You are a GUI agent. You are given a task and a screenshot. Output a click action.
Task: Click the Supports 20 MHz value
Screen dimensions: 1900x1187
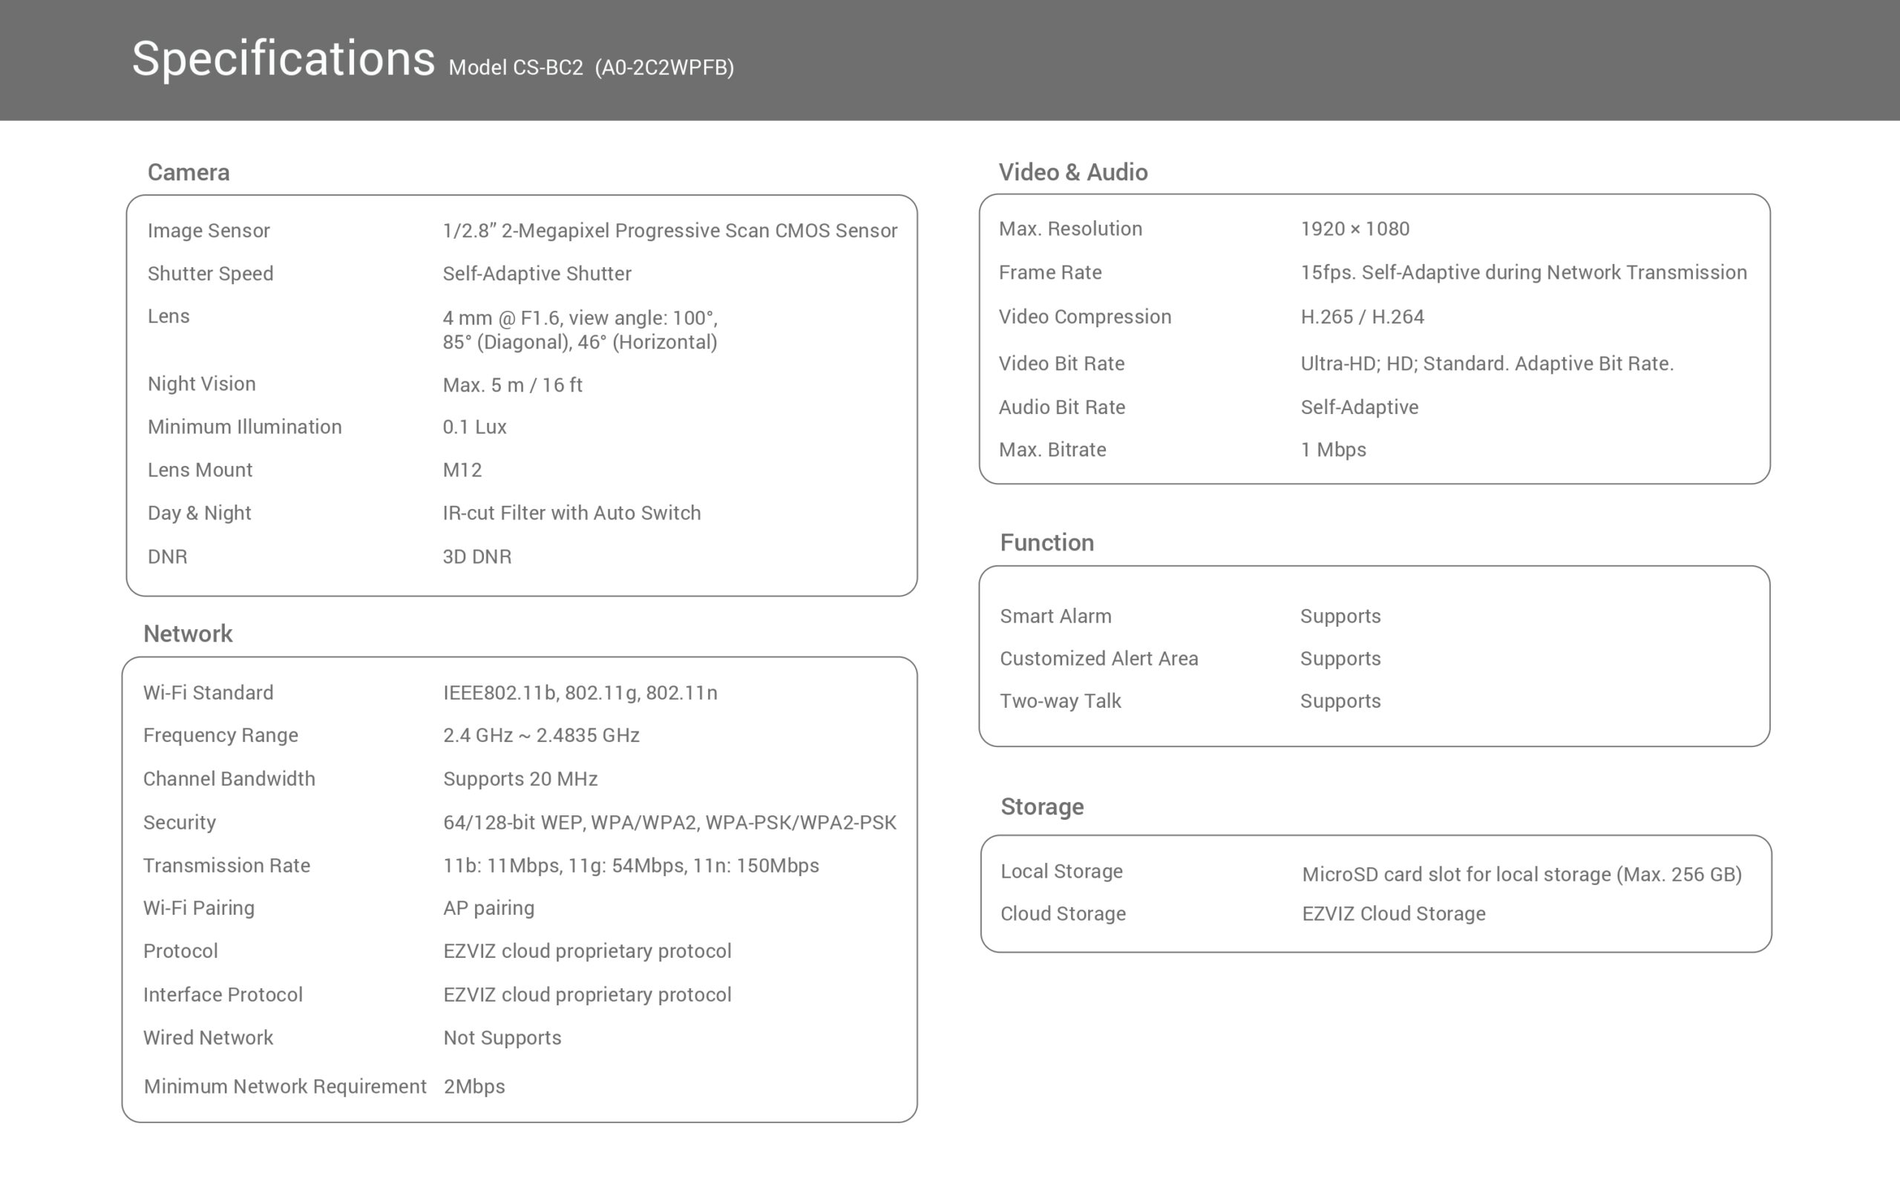click(520, 779)
